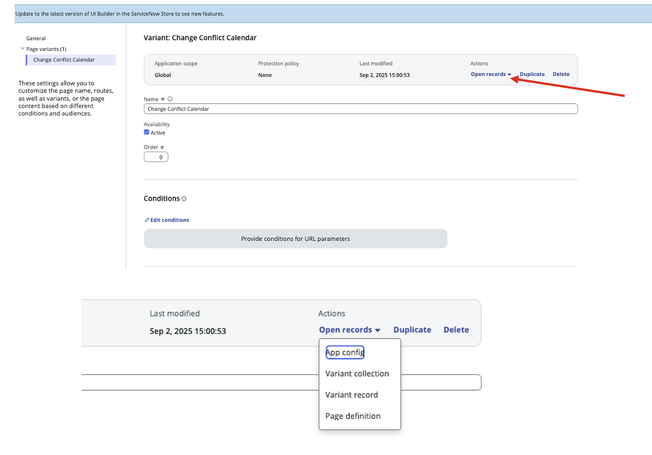The image size is (652, 455).
Task: Open Page definition from the dropdown menu
Action: tap(353, 416)
